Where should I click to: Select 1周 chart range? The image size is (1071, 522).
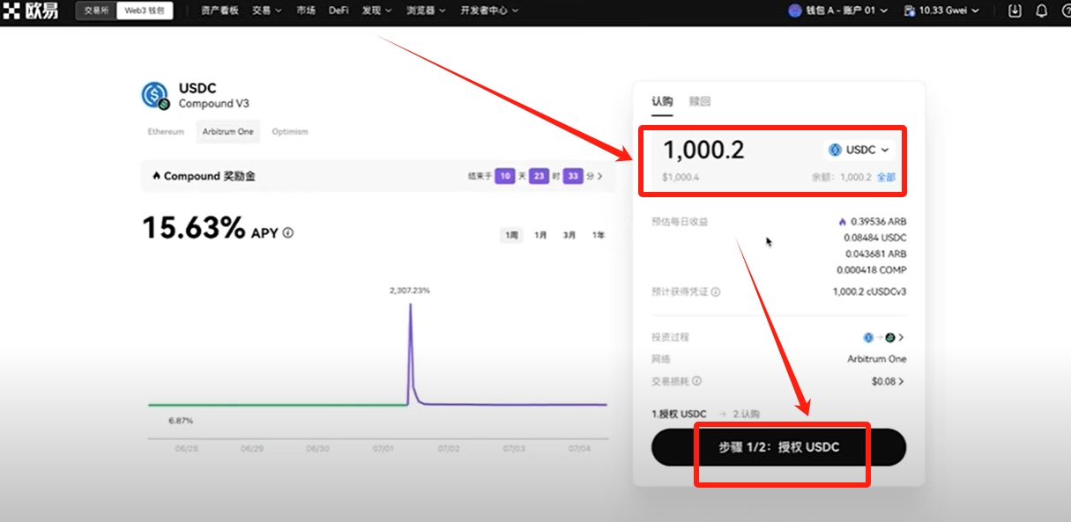point(511,235)
